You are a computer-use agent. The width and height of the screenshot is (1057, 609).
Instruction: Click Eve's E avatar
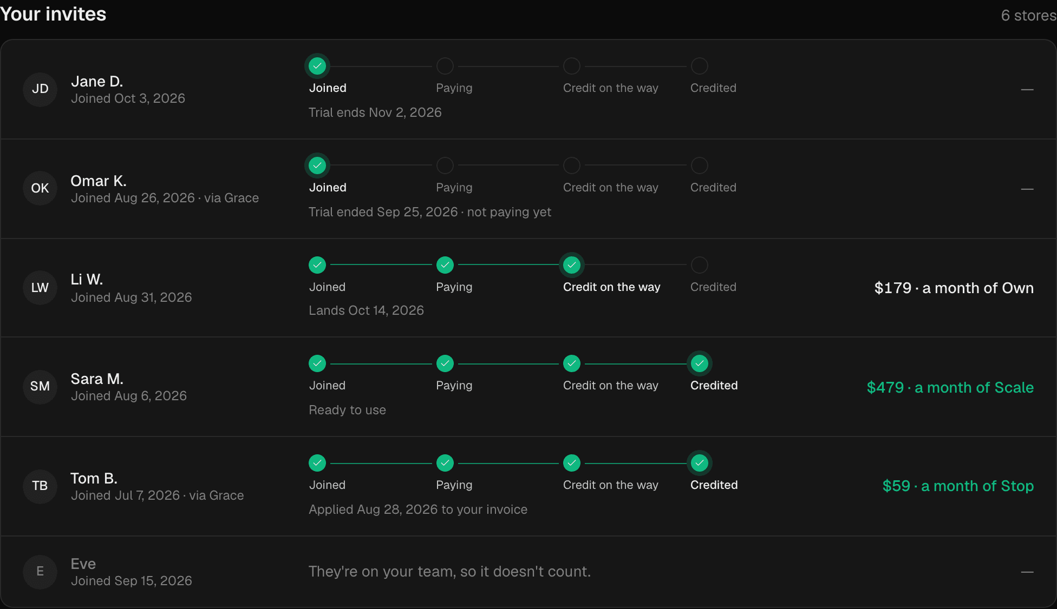pos(40,572)
